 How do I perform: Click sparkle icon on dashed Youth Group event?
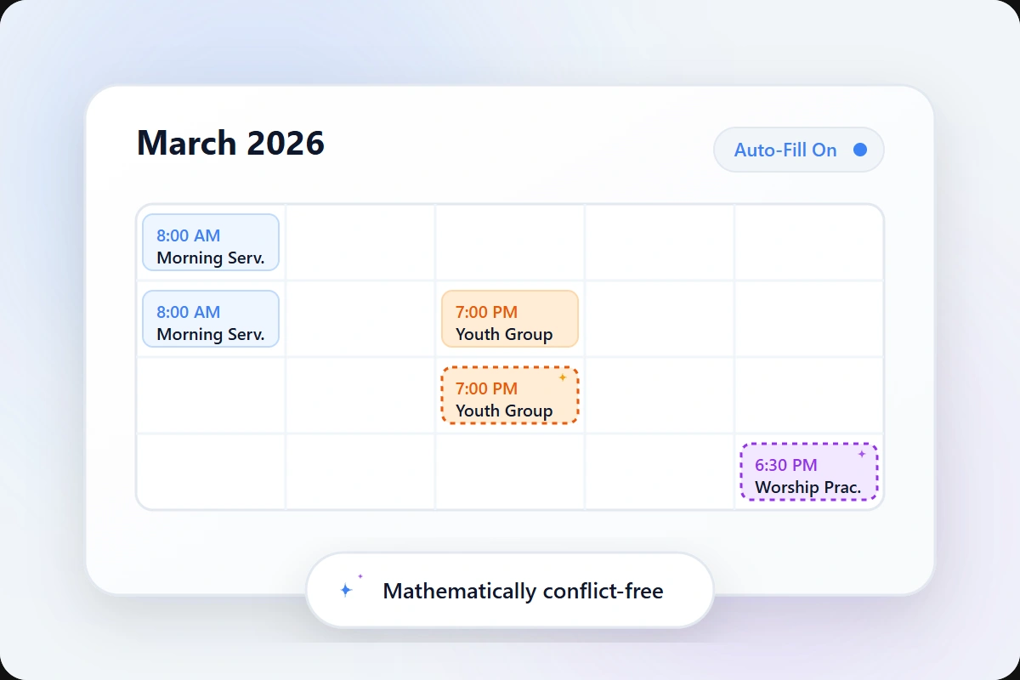(x=562, y=377)
